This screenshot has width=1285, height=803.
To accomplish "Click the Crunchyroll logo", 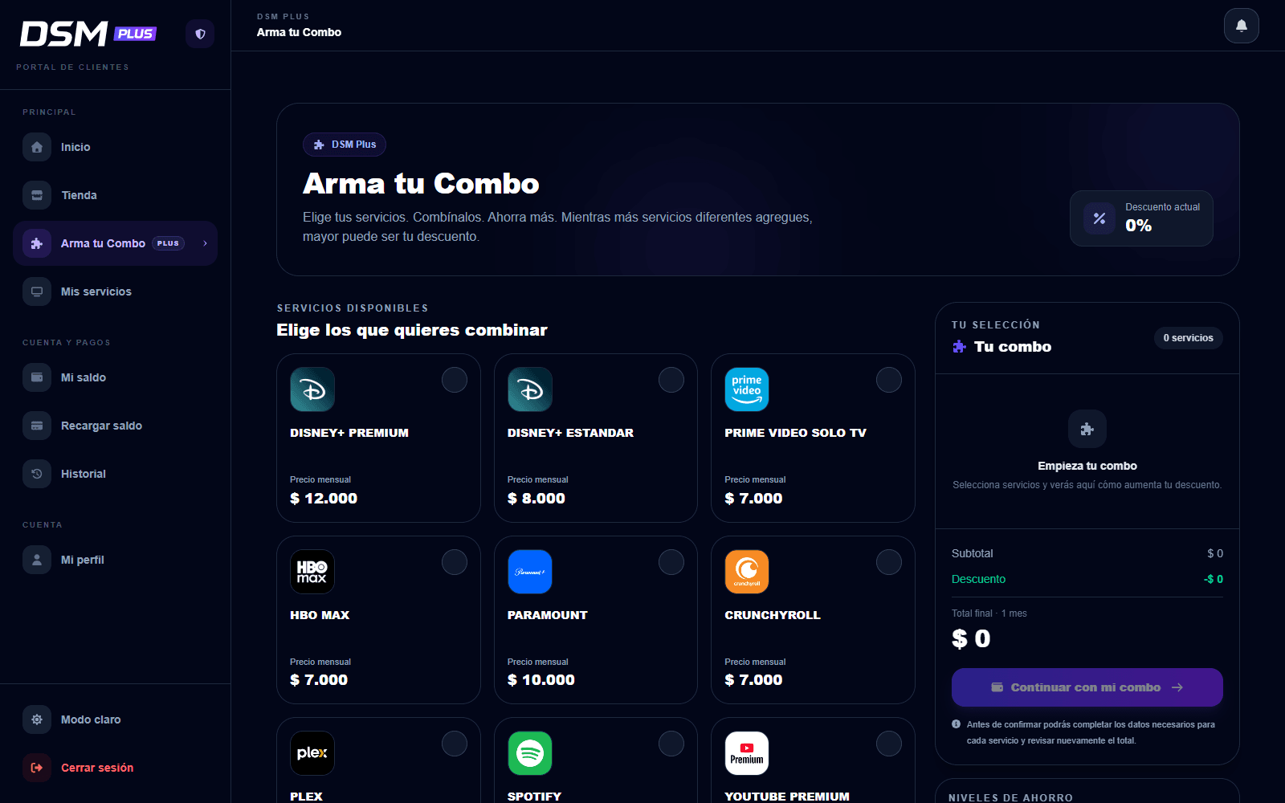I will [x=747, y=572].
